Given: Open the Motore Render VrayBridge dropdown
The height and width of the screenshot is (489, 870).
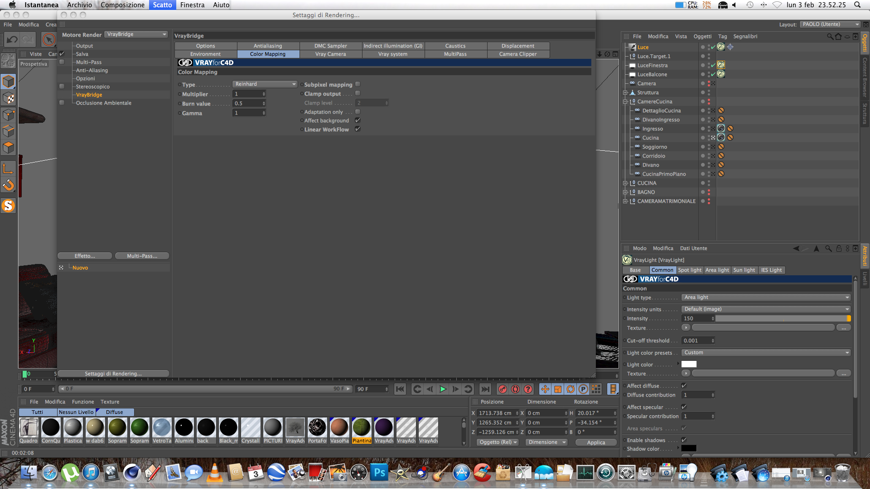Looking at the screenshot, I should click(x=136, y=34).
